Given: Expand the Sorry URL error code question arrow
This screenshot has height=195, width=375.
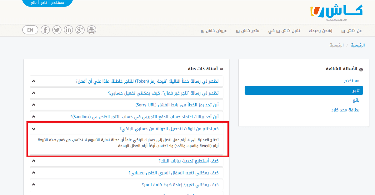Looking at the screenshot, I should point(34,105).
